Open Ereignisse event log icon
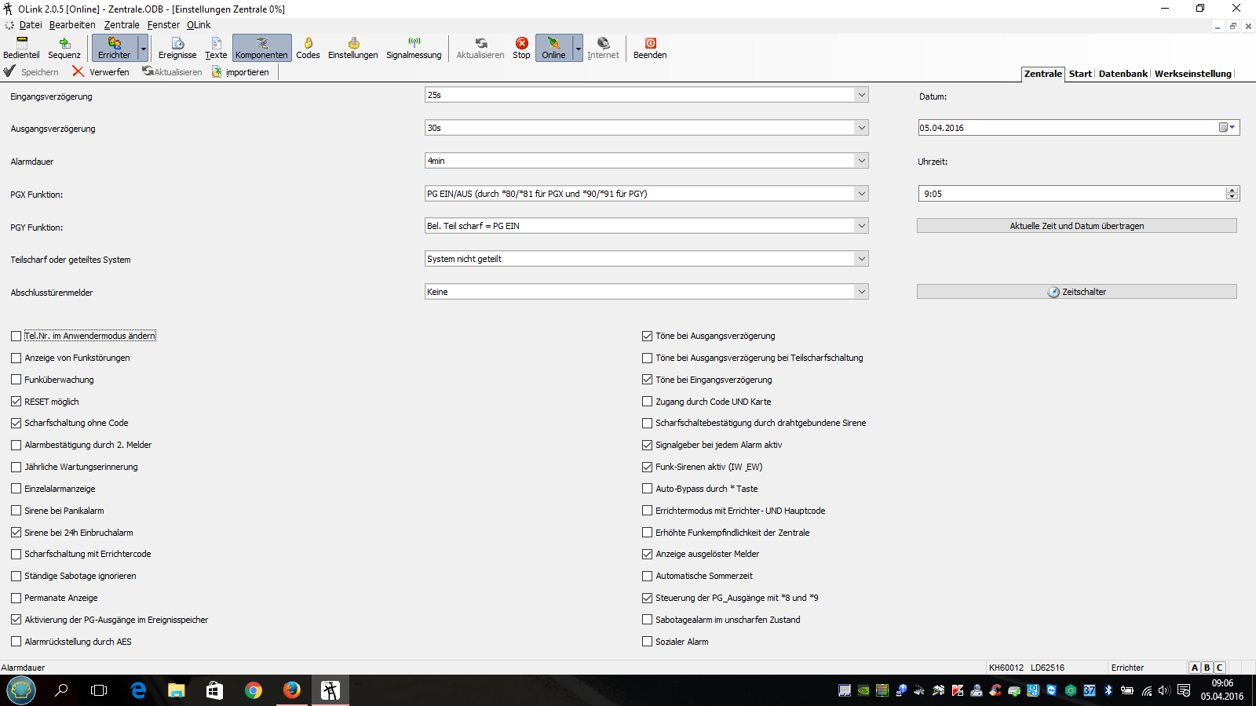1256x706 pixels. click(177, 47)
